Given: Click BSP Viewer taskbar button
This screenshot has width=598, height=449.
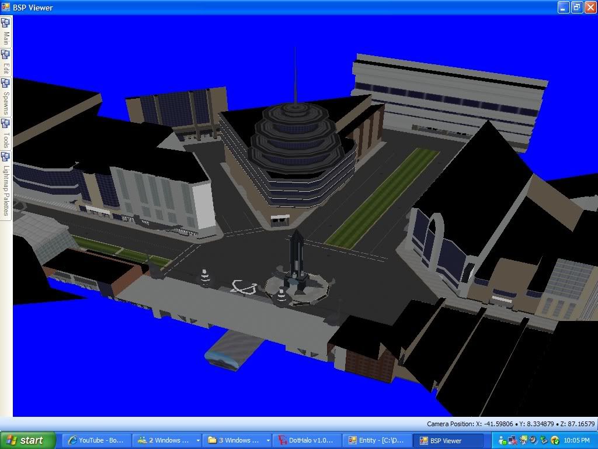Looking at the screenshot, I should pyautogui.click(x=448, y=440).
